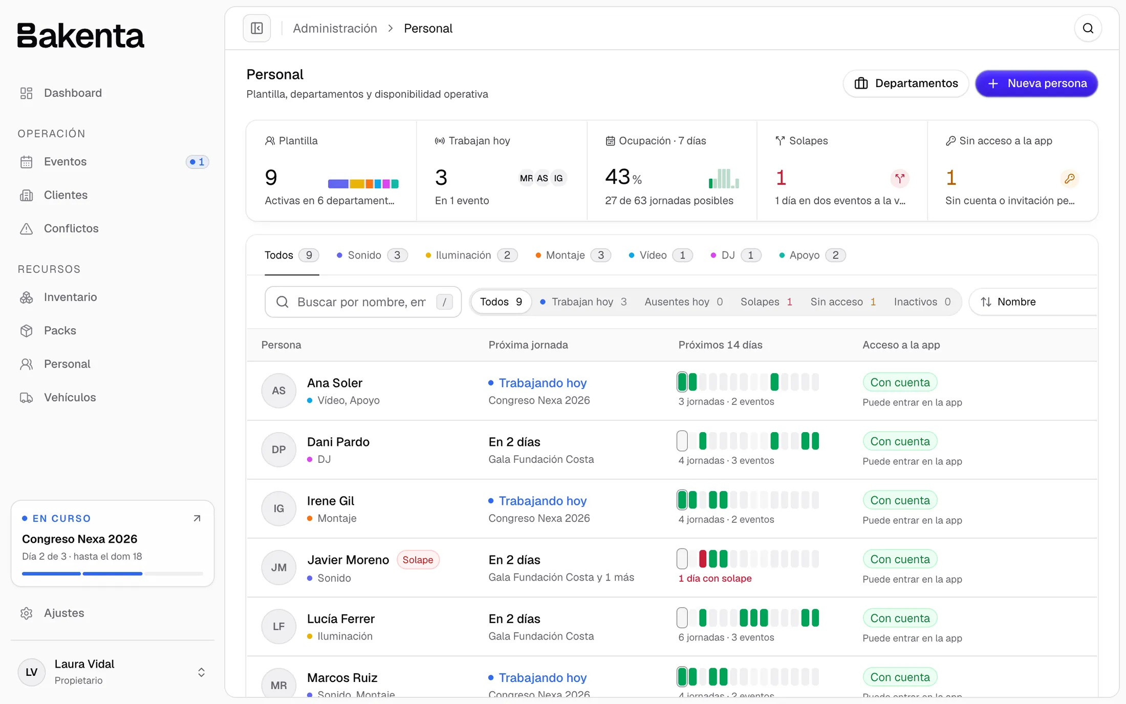Switch to the Montaje tab

573,255
